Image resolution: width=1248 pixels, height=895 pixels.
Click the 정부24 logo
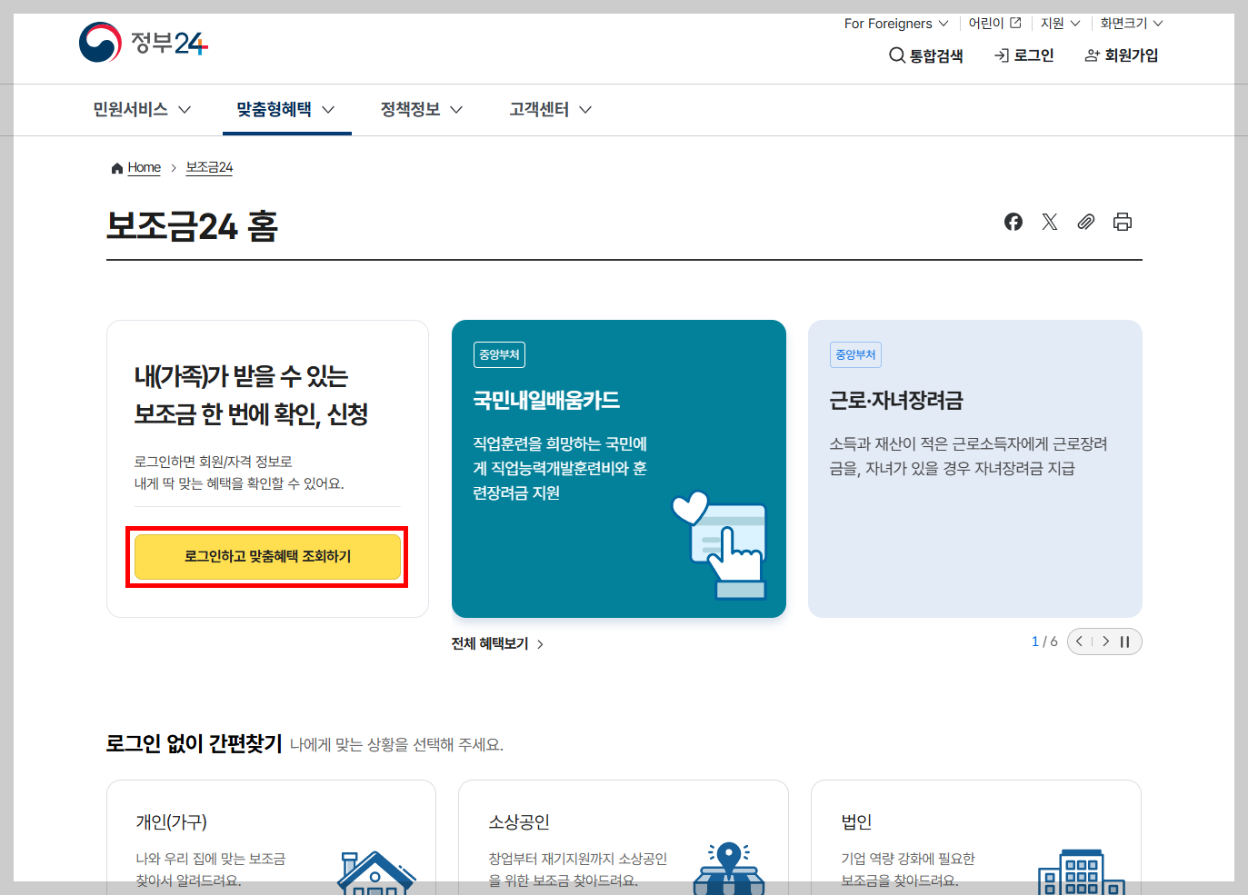[x=144, y=42]
